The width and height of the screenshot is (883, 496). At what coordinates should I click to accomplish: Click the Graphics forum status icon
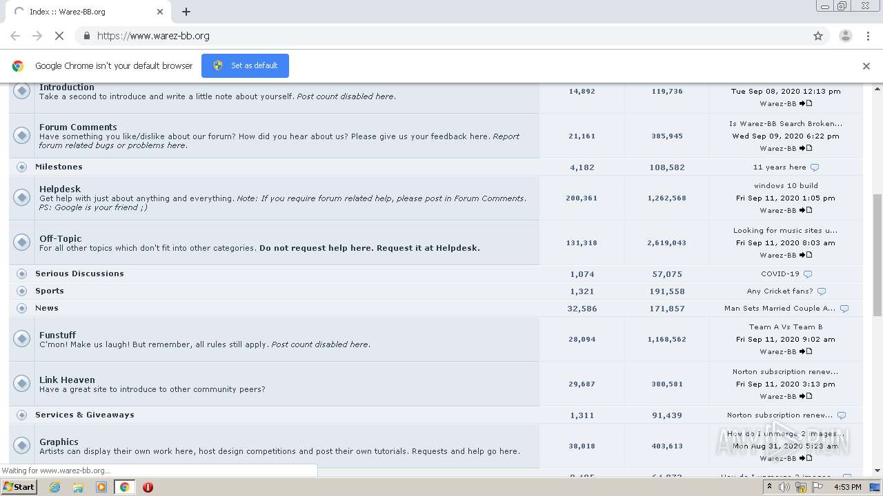(x=22, y=446)
